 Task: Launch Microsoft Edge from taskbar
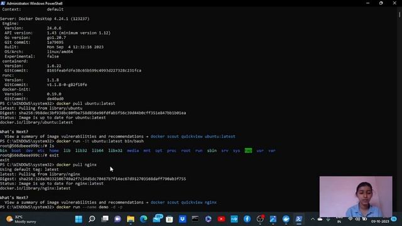(x=144, y=219)
